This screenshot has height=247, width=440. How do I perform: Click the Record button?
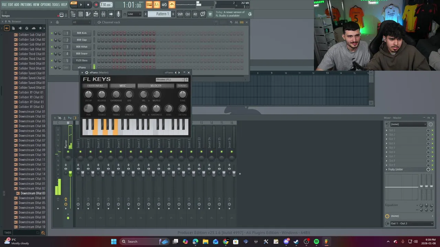click(x=96, y=5)
